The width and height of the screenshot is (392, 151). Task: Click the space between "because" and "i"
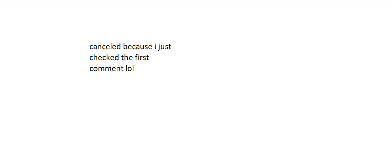tap(153, 47)
